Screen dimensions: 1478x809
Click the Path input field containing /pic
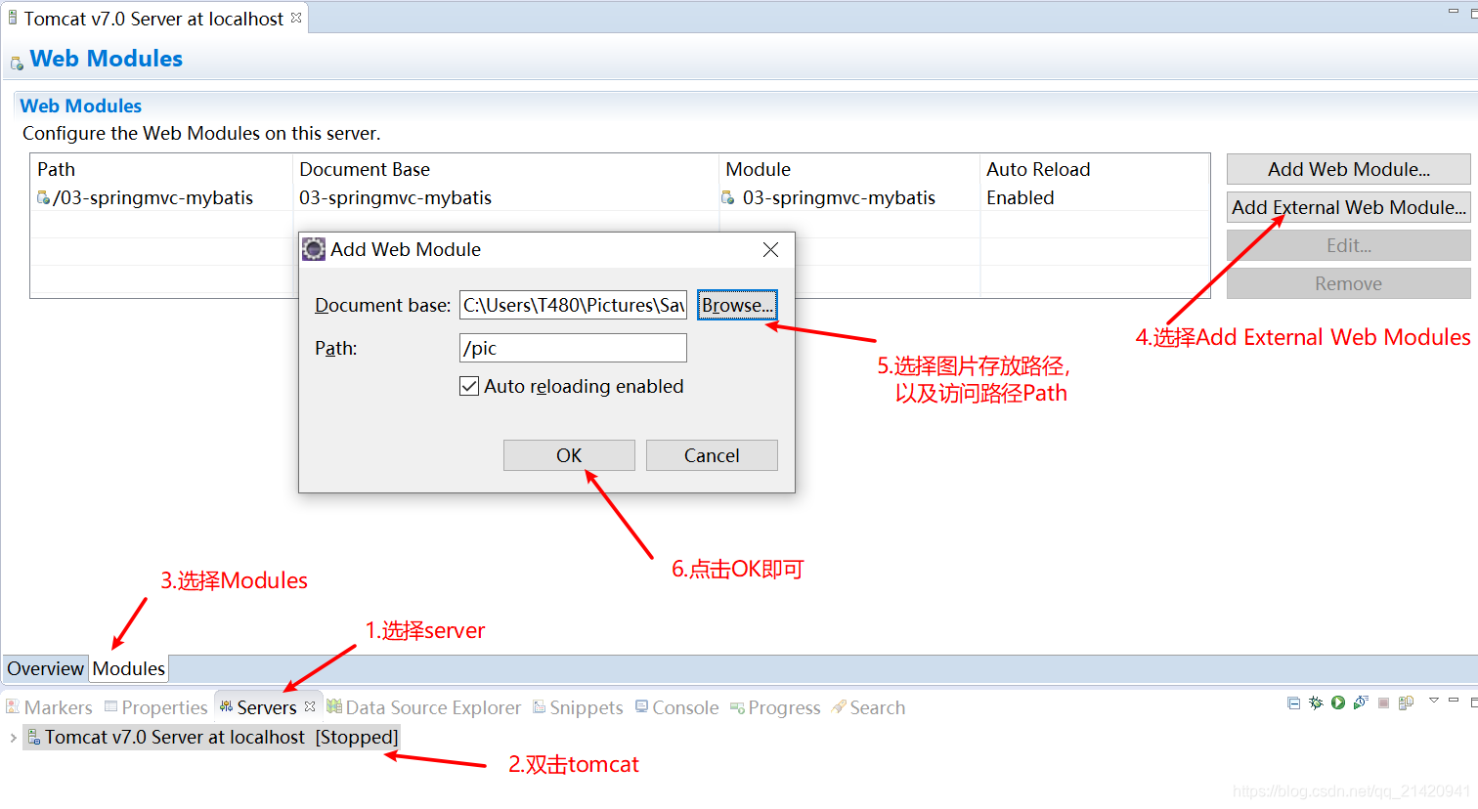[573, 348]
